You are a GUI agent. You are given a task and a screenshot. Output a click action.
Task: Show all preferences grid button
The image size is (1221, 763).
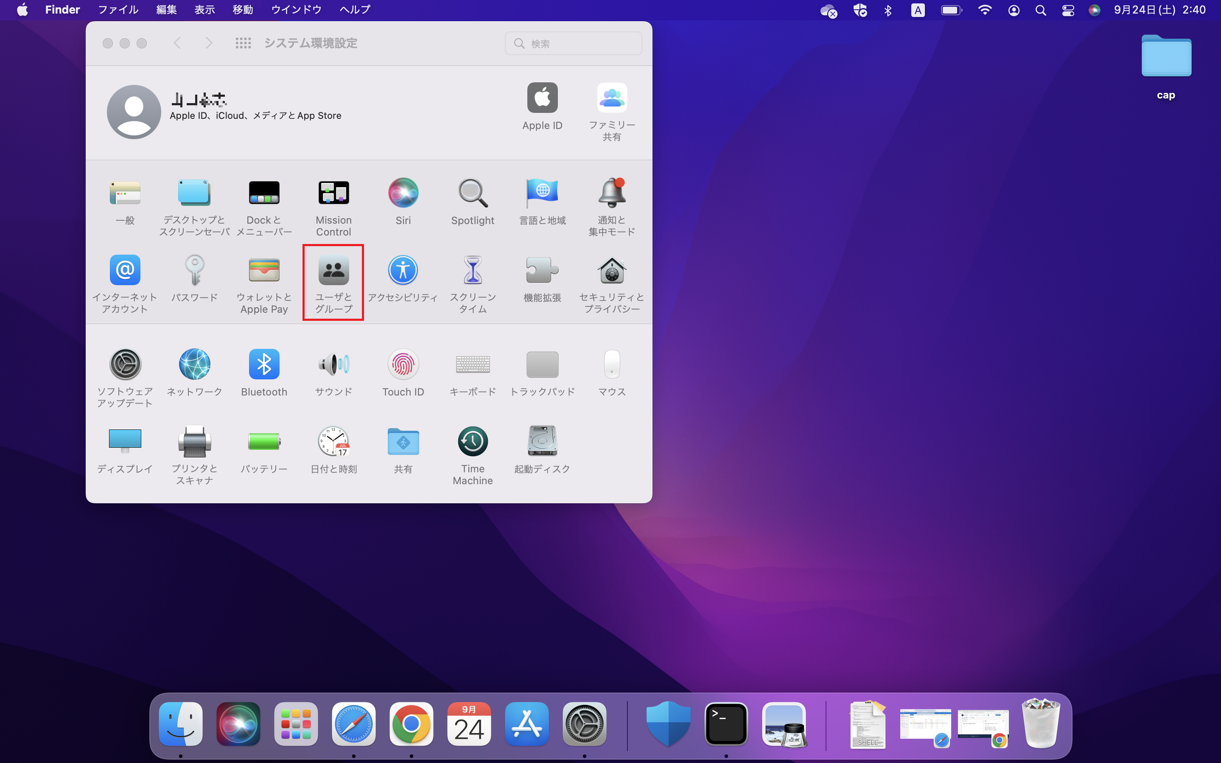[x=243, y=43]
